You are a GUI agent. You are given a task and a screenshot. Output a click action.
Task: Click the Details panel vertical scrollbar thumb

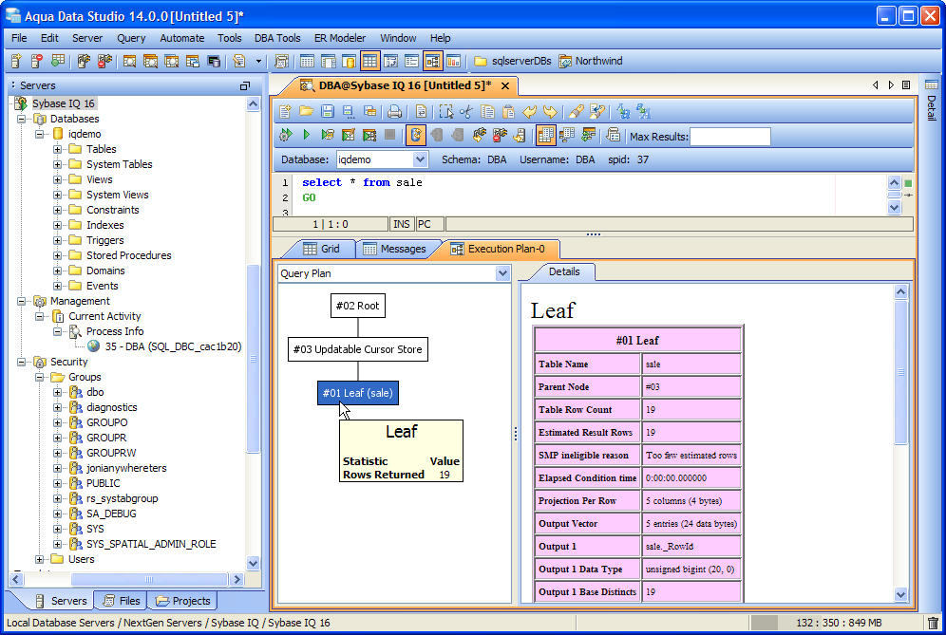pyautogui.click(x=900, y=372)
